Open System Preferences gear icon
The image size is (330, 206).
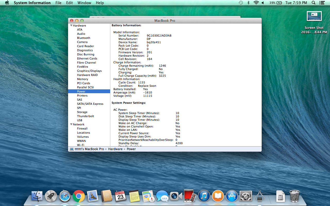tap(246, 196)
